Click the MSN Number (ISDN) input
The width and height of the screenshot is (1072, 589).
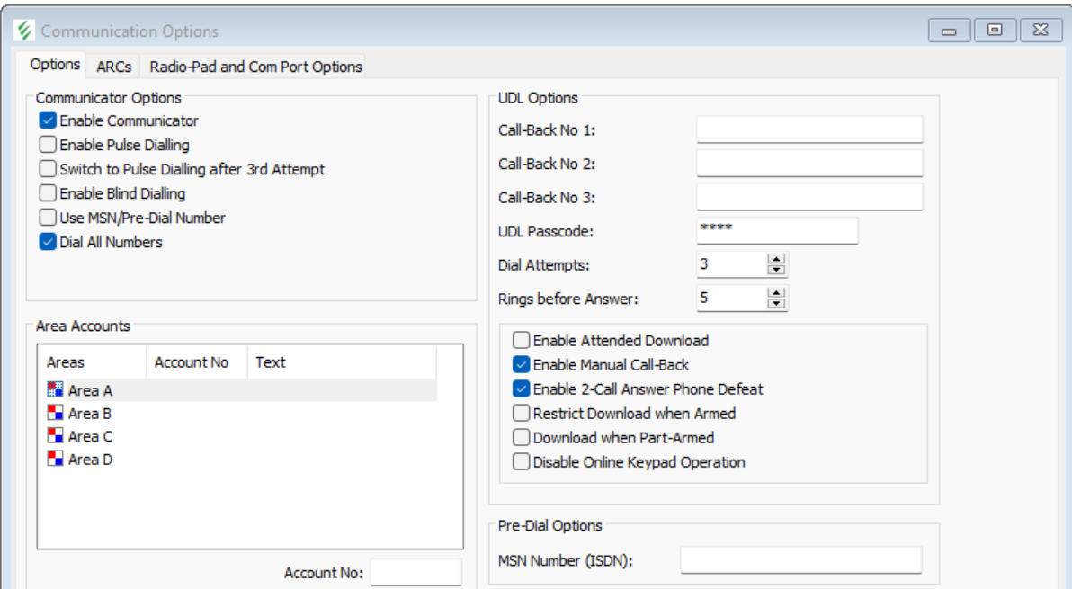(800, 560)
